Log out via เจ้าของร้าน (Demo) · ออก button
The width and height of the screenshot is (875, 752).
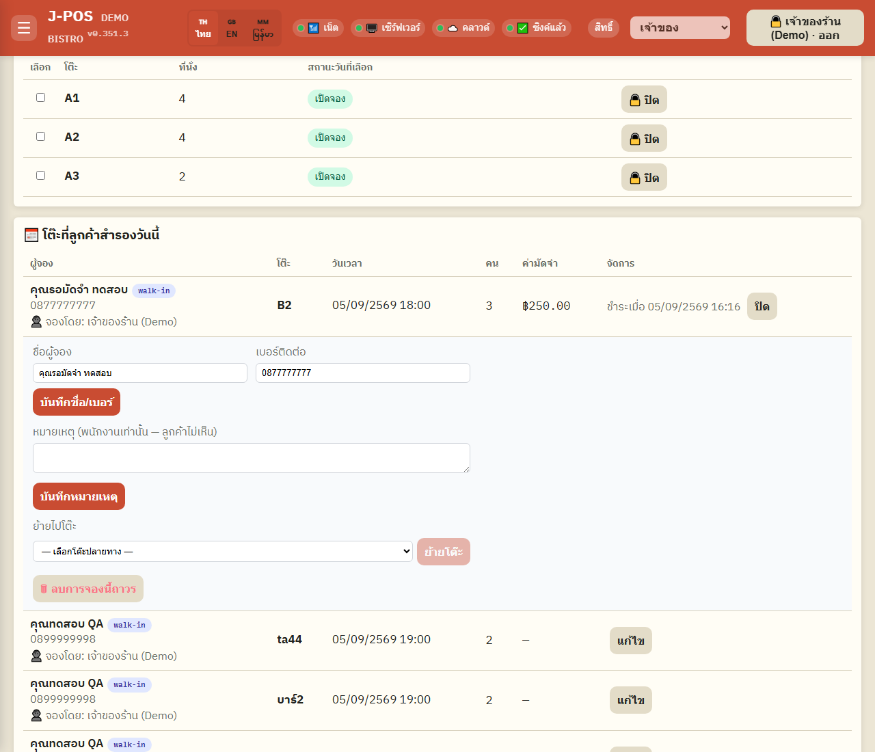[x=805, y=28]
